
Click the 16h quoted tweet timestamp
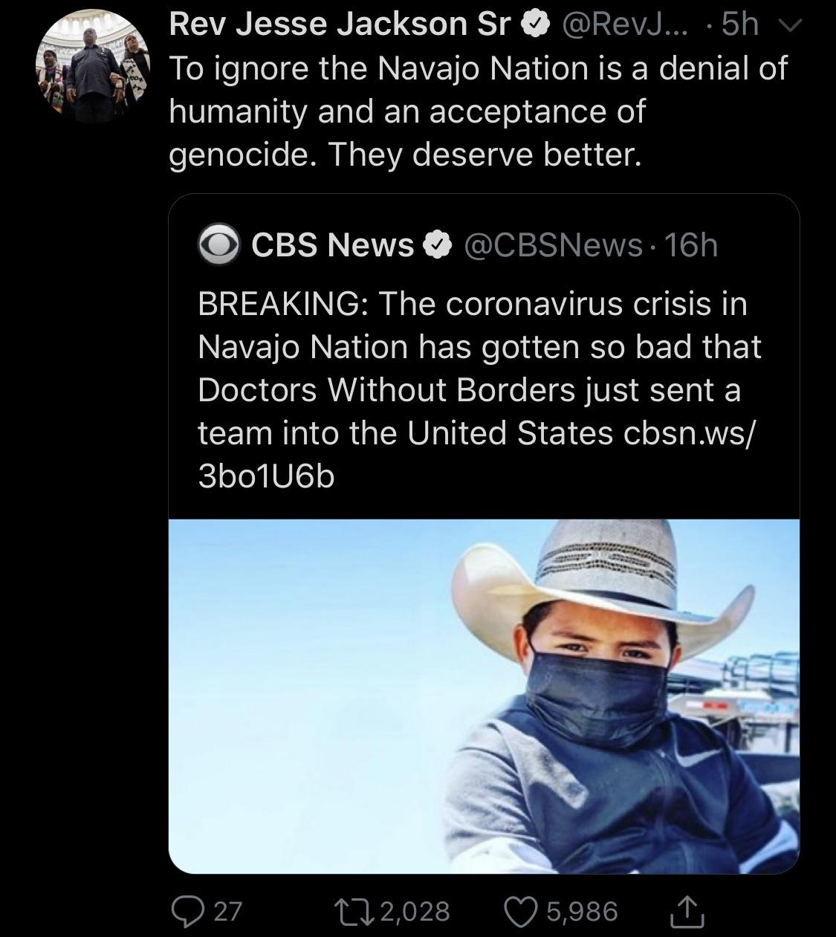(x=690, y=245)
